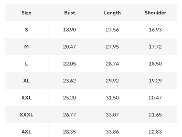Select the M size row label
This screenshot has height=137, width=182.
click(27, 47)
